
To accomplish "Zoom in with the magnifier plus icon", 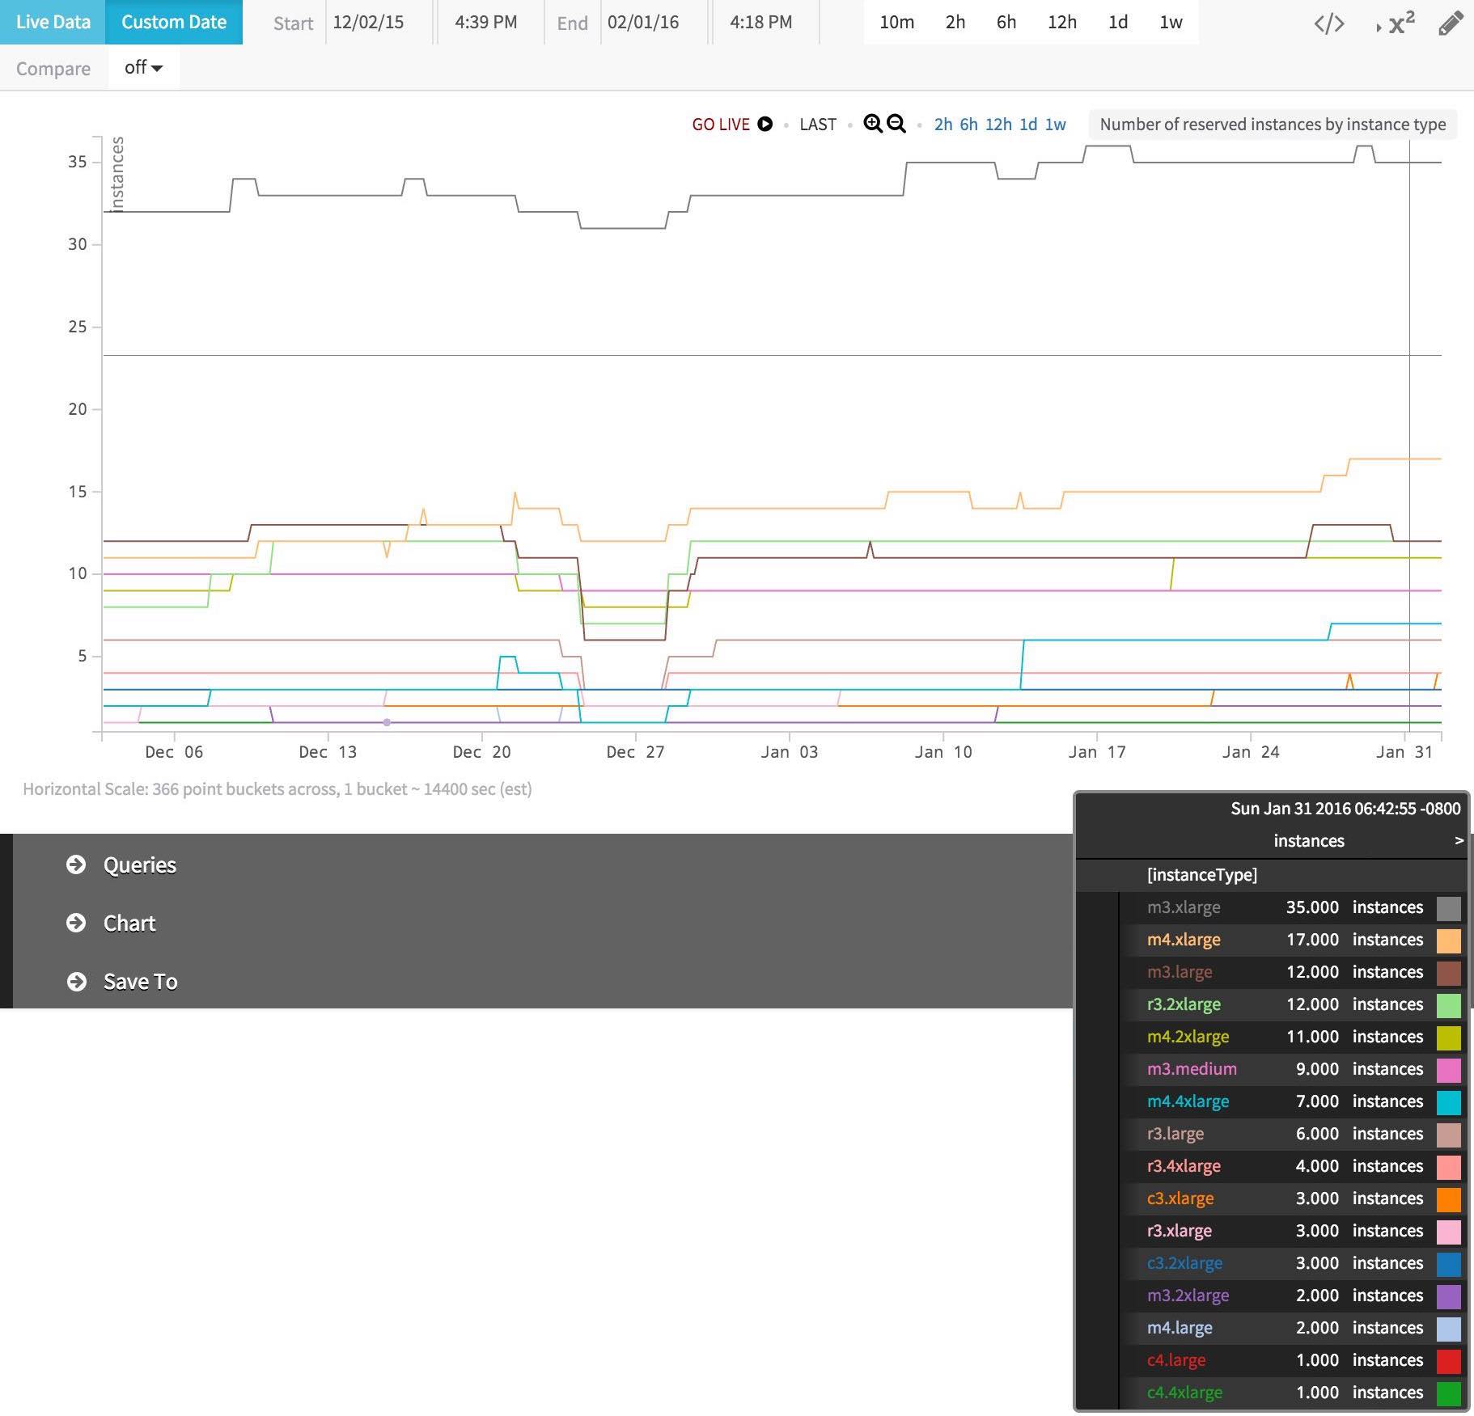I will 873,124.
